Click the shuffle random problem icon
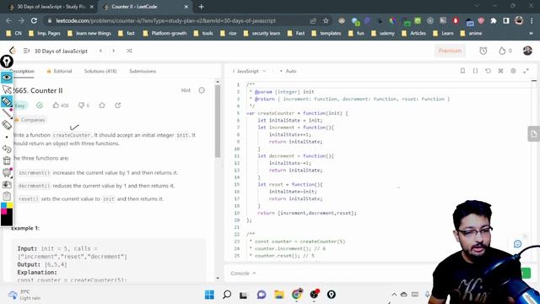540x304 pixels. coord(129,51)
